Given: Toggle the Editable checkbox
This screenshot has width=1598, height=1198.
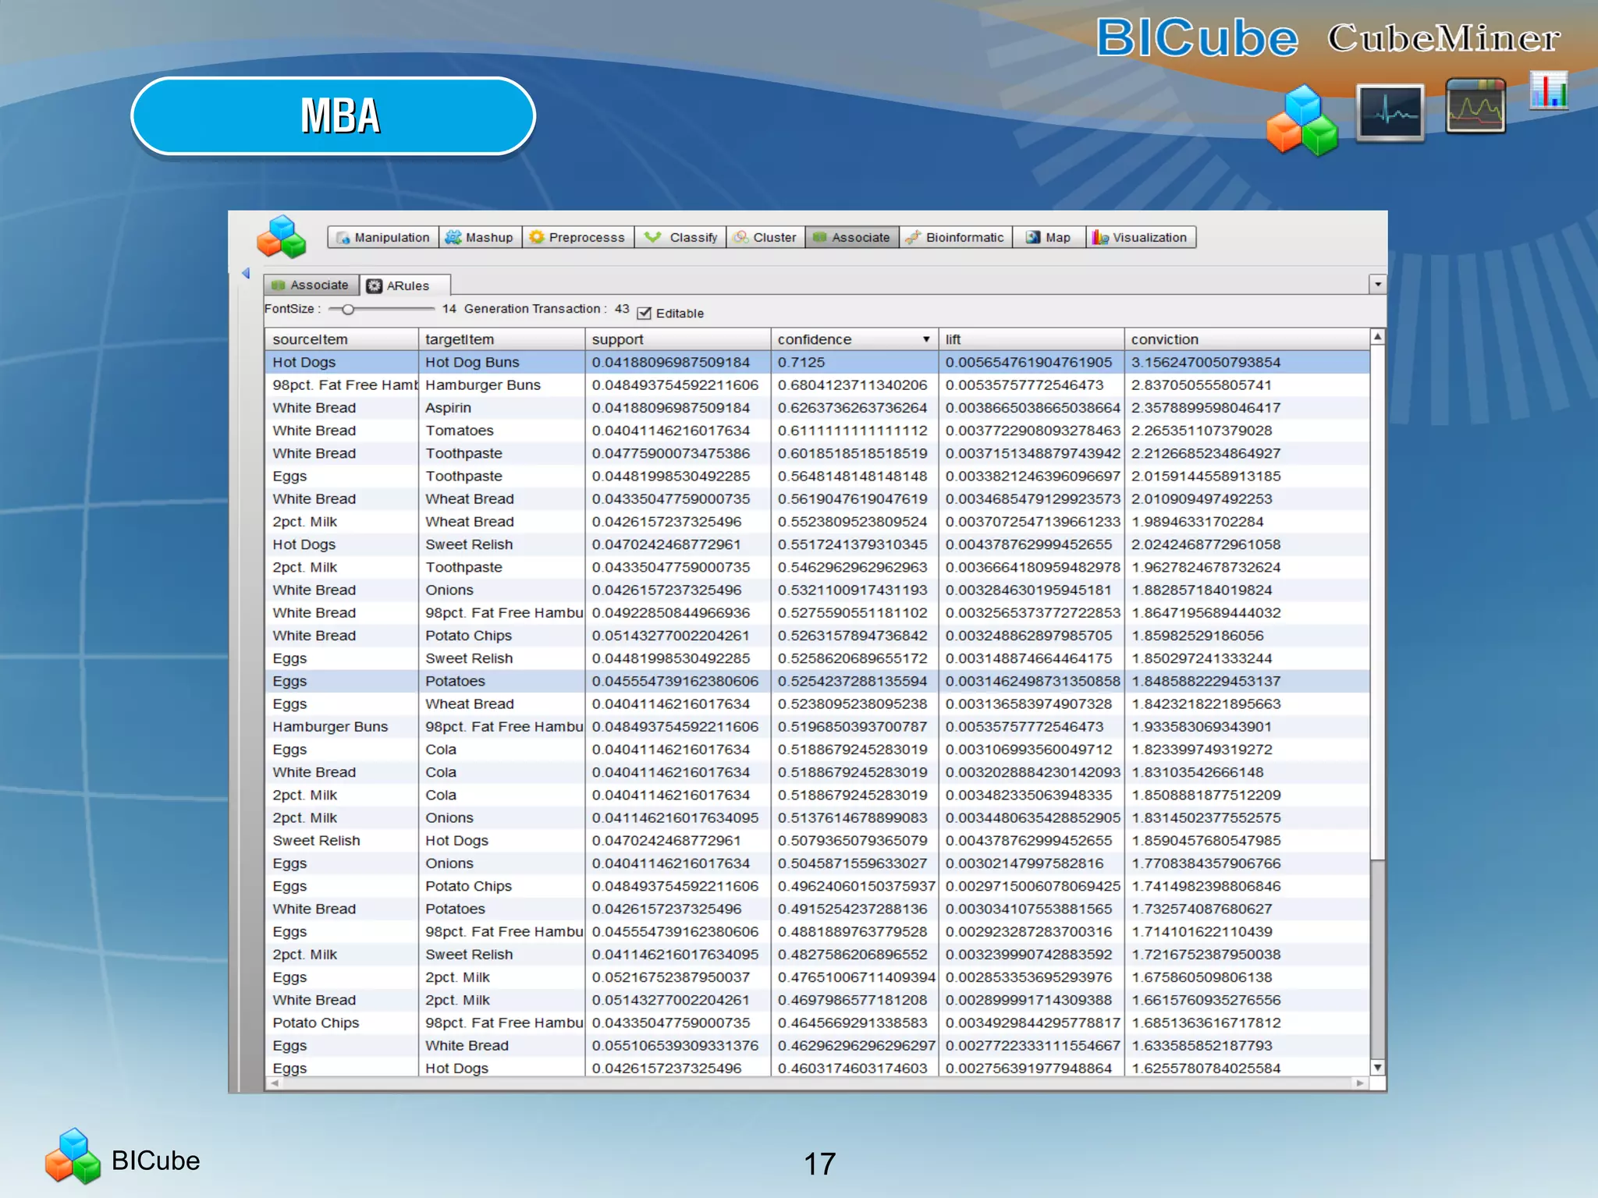Looking at the screenshot, I should click(645, 314).
